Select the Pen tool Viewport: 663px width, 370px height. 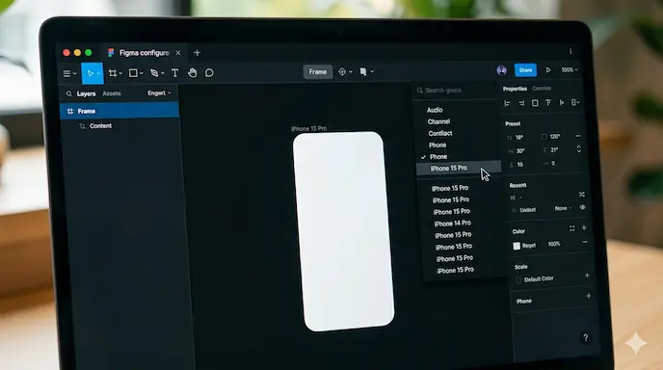click(154, 73)
